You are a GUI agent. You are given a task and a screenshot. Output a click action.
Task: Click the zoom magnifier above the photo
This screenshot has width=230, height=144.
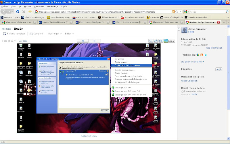(151, 41)
